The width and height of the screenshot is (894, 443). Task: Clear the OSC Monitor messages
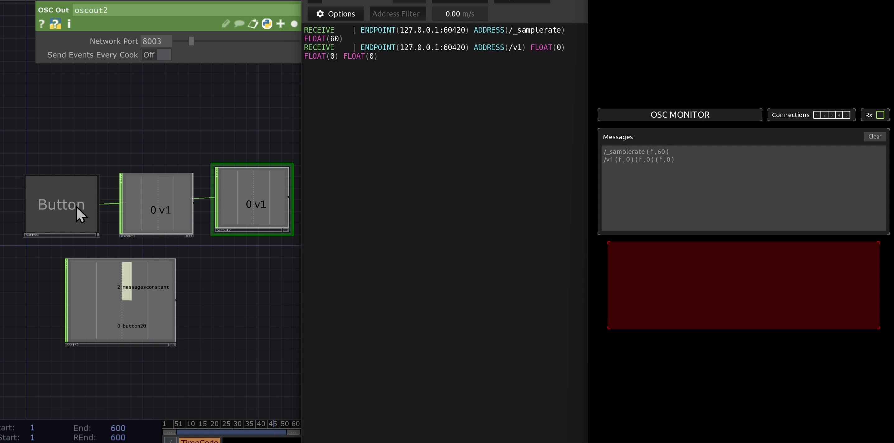coord(875,137)
